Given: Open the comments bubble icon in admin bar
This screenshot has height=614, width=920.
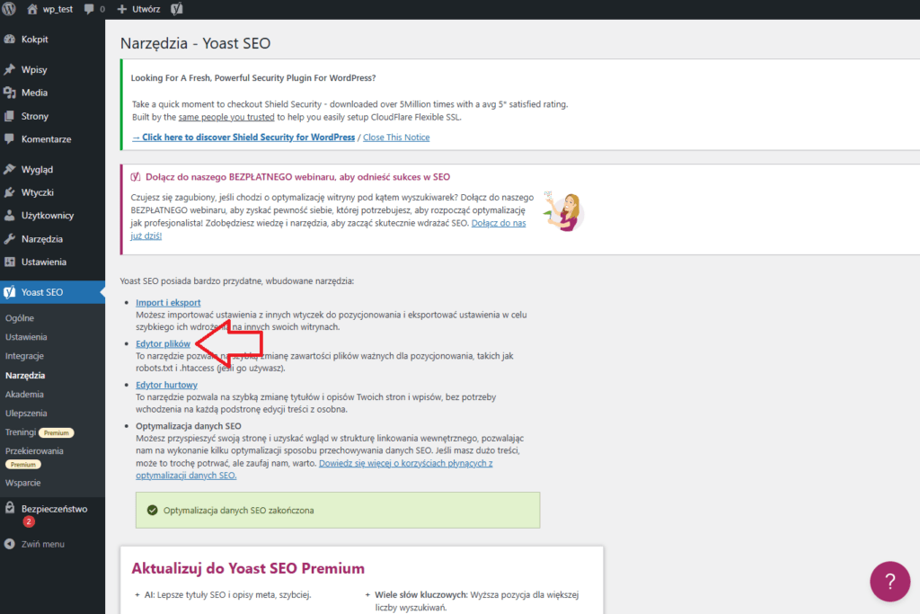Looking at the screenshot, I should [90, 9].
